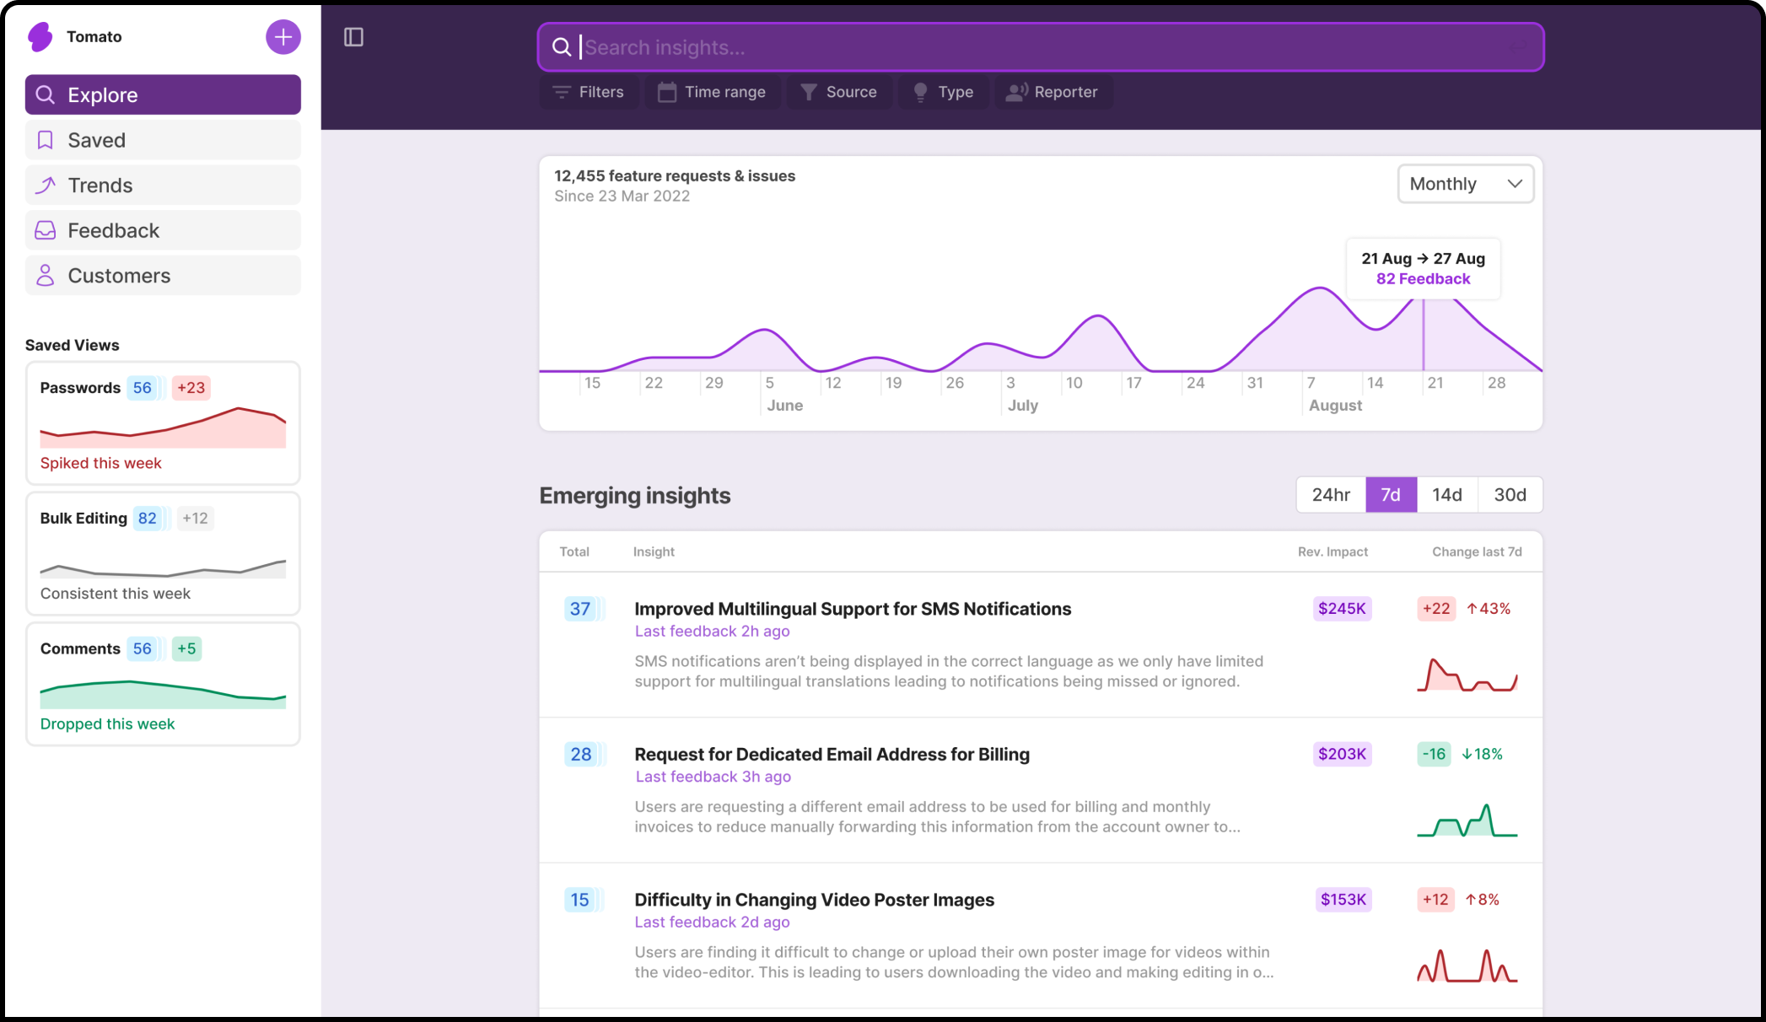Select the 30d time tab
1766x1022 pixels.
click(x=1510, y=495)
